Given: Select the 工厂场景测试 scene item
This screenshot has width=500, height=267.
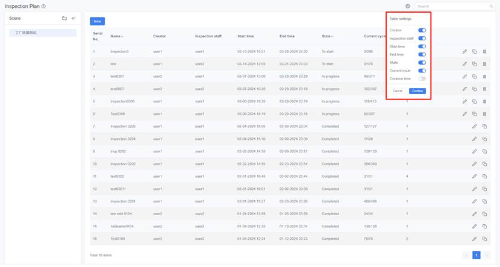Looking at the screenshot, I should (26, 33).
